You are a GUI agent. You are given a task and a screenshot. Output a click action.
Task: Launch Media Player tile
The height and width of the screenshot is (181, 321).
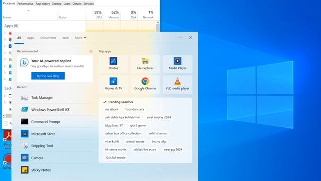177,64
